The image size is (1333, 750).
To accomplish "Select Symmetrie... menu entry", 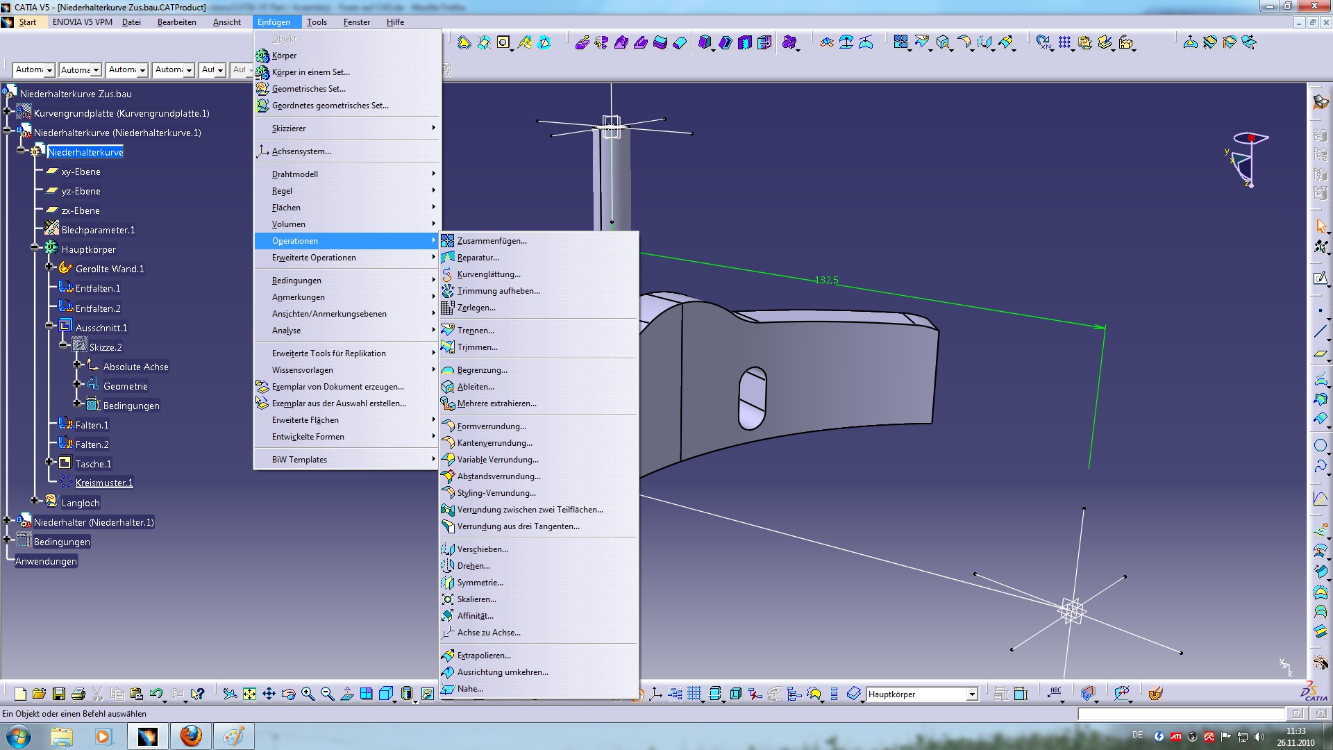I will click(539, 583).
